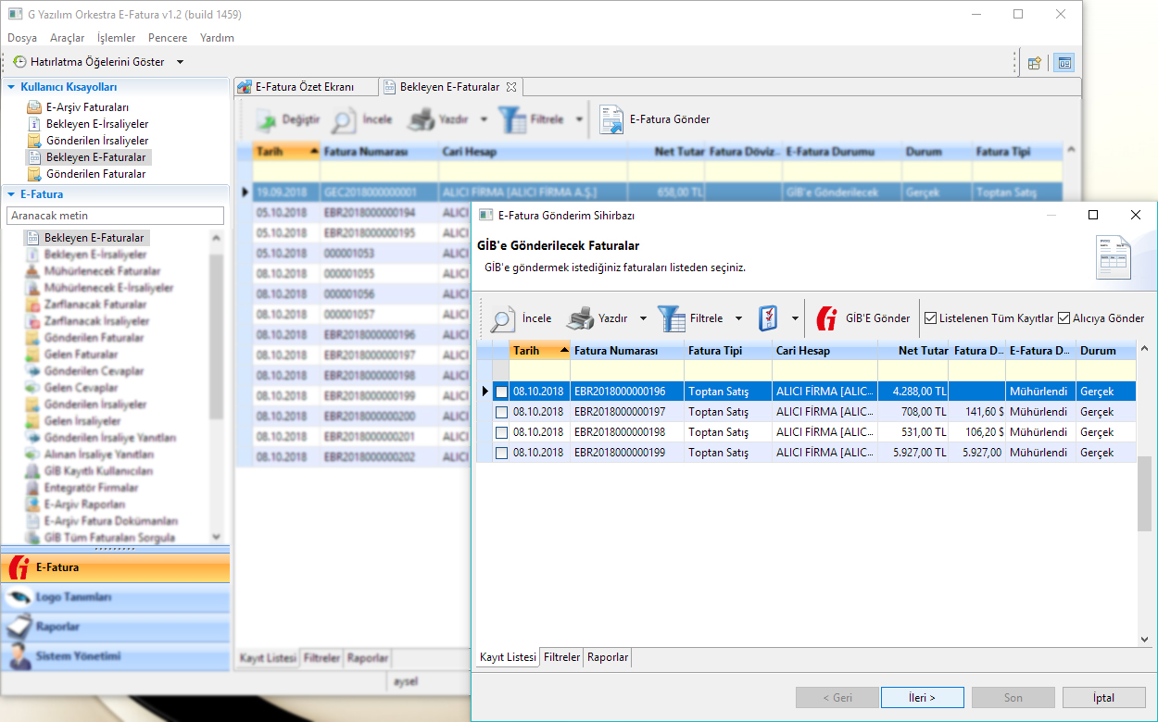This screenshot has height=722, width=1158.
Task: Switch to Filtreler tab in wizard
Action: (561, 657)
